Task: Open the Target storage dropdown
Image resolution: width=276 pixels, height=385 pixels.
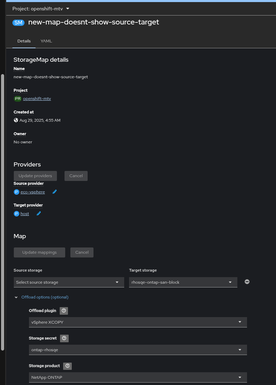Action: (183, 282)
